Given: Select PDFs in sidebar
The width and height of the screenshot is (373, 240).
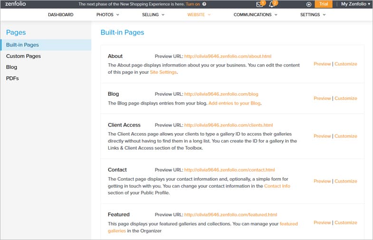Looking at the screenshot, I should pyautogui.click(x=12, y=78).
